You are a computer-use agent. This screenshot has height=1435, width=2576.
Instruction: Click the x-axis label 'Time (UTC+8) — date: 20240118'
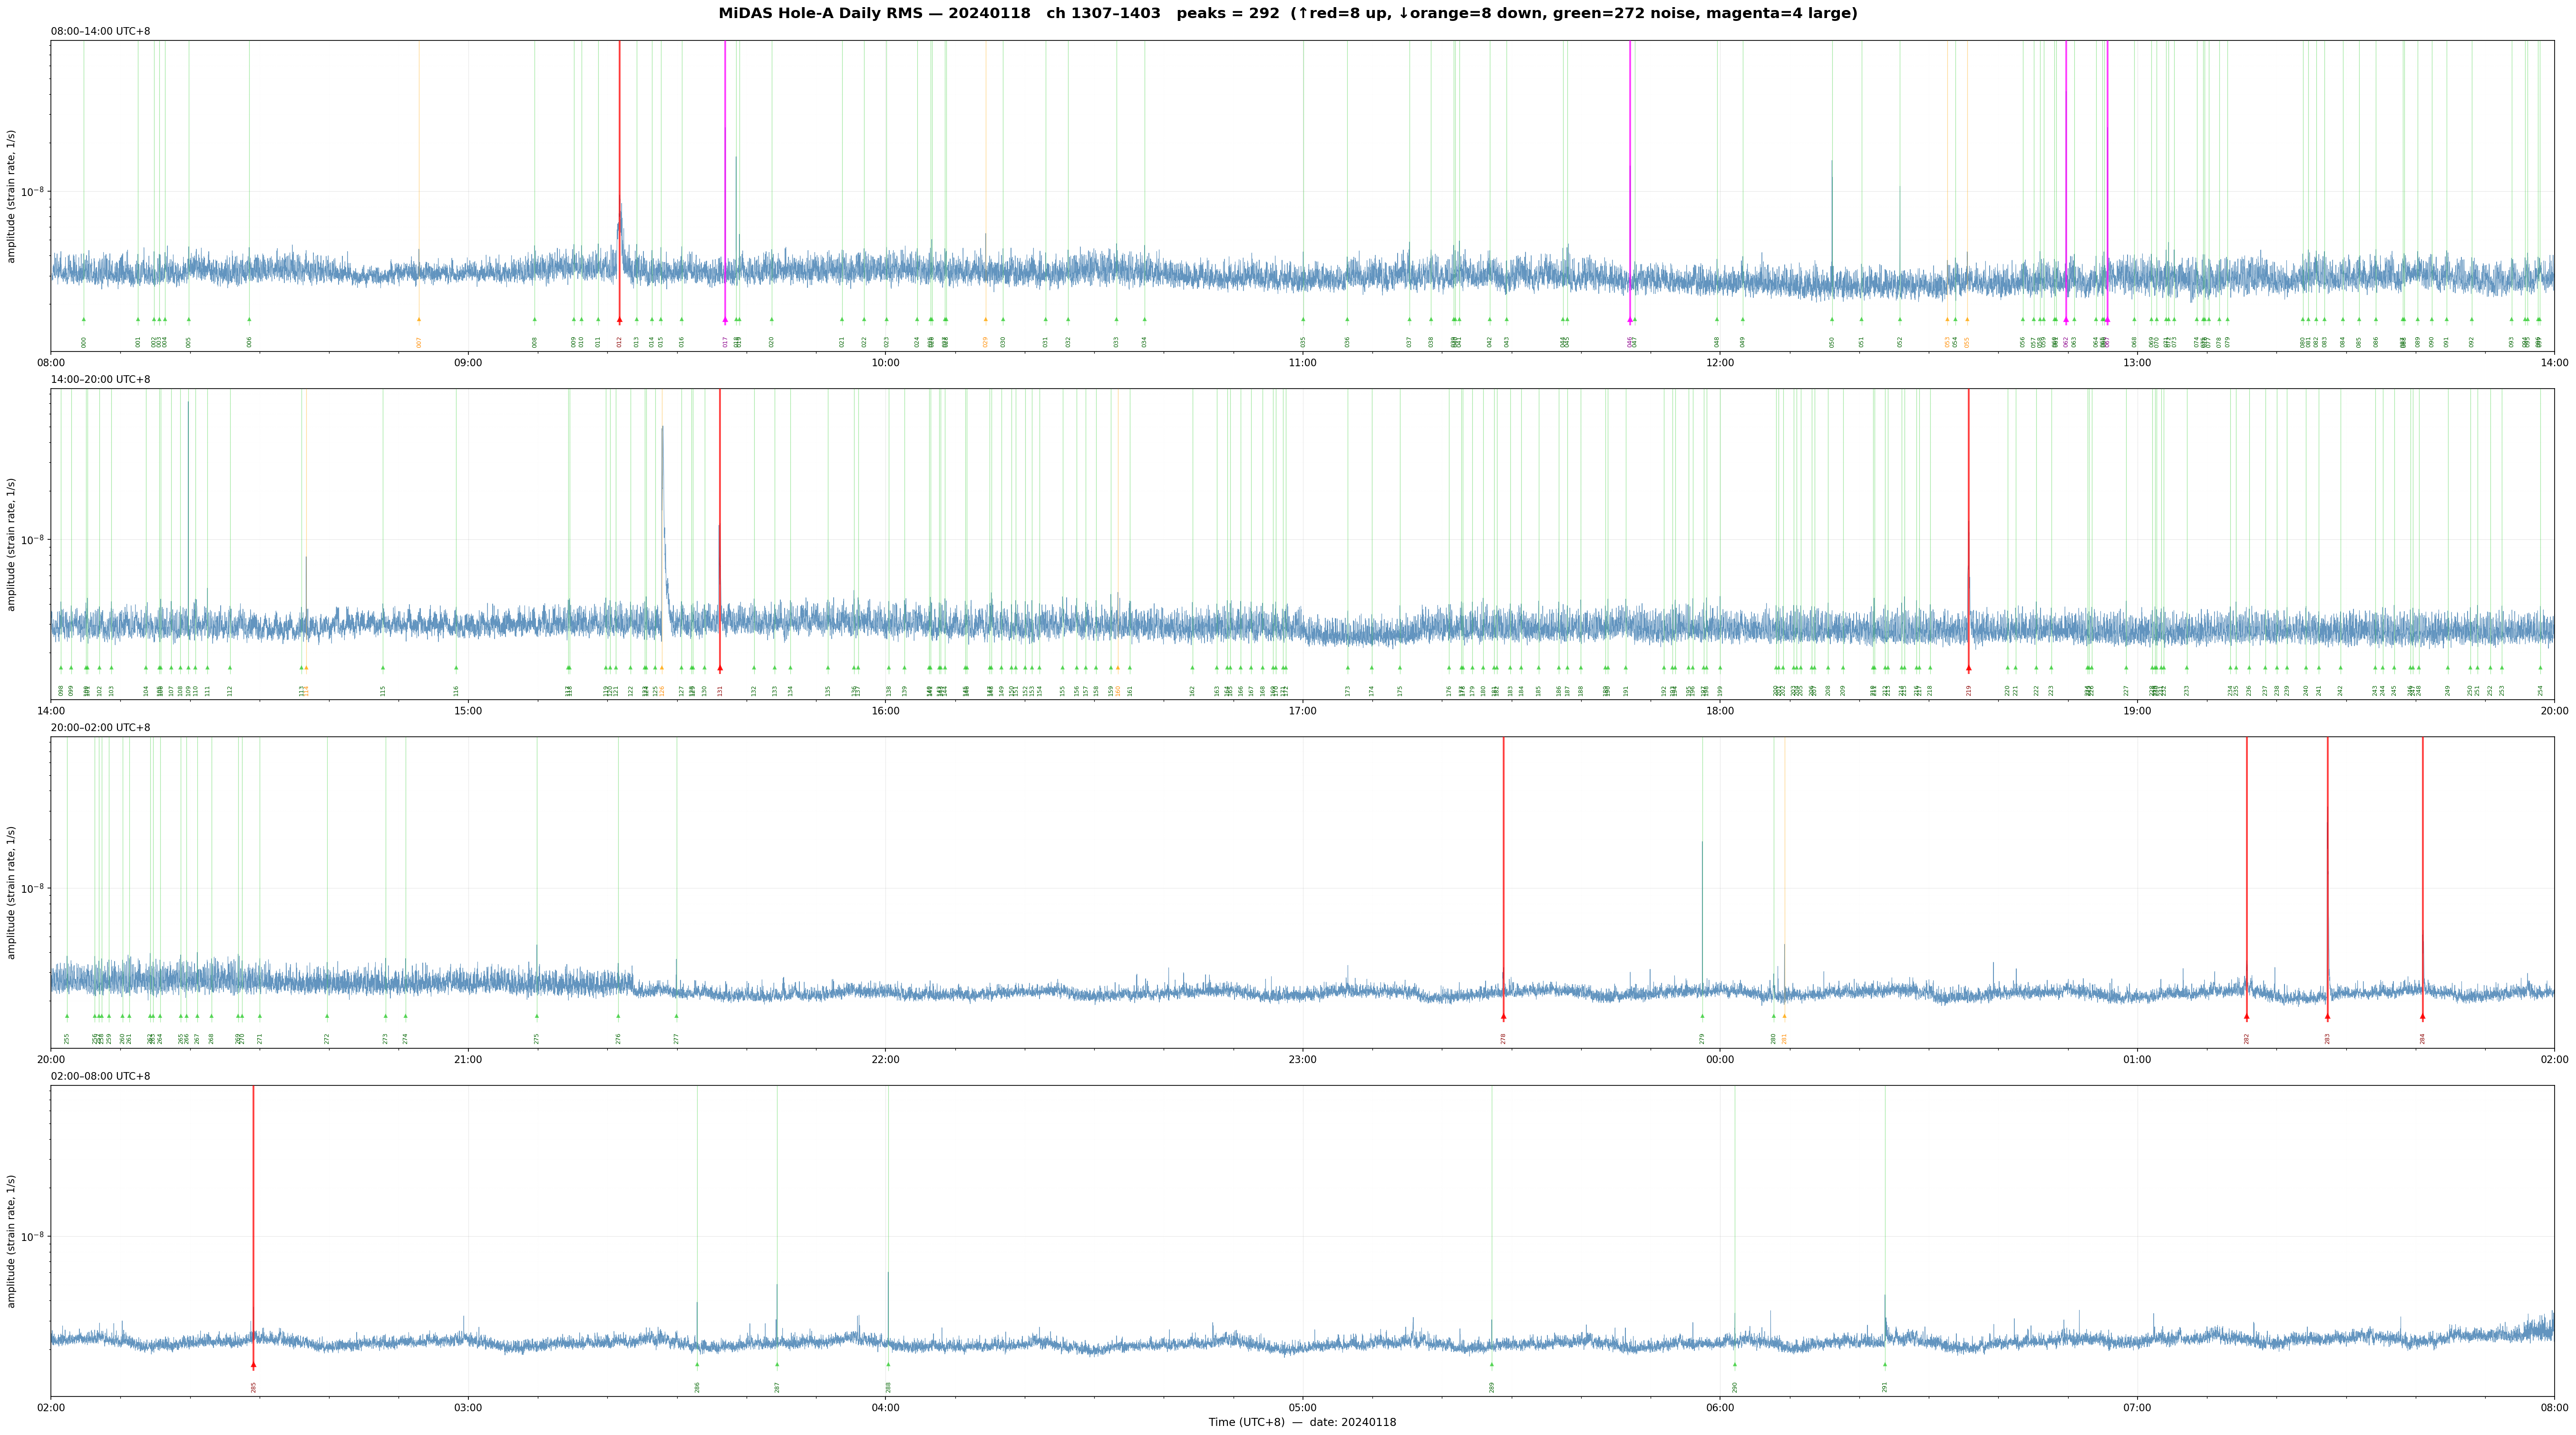(x=1302, y=1422)
